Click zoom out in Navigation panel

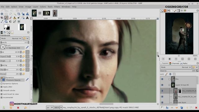point(163,59)
